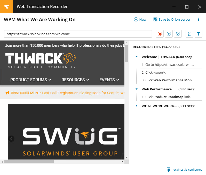Screen dimensions: 206x175
Task: Start recording with the red record button
Action: click(x=160, y=34)
